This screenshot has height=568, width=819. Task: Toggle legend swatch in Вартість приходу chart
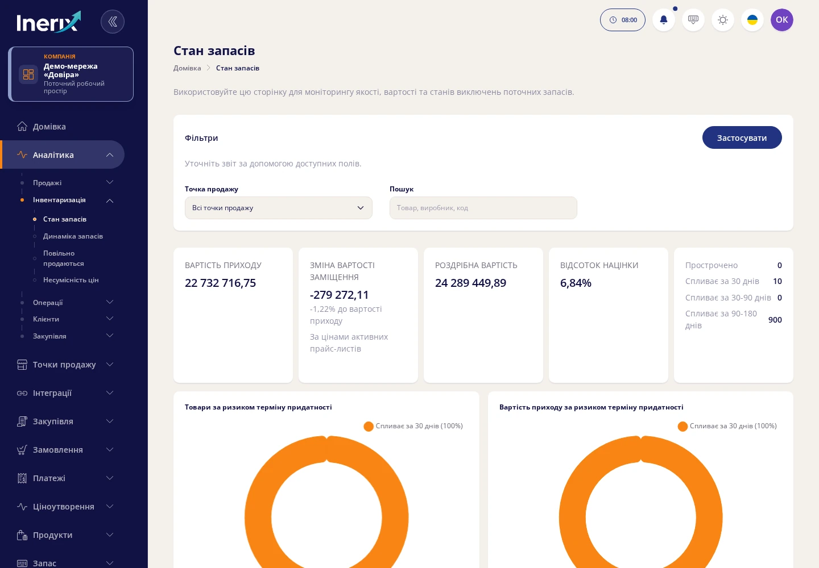(682, 427)
